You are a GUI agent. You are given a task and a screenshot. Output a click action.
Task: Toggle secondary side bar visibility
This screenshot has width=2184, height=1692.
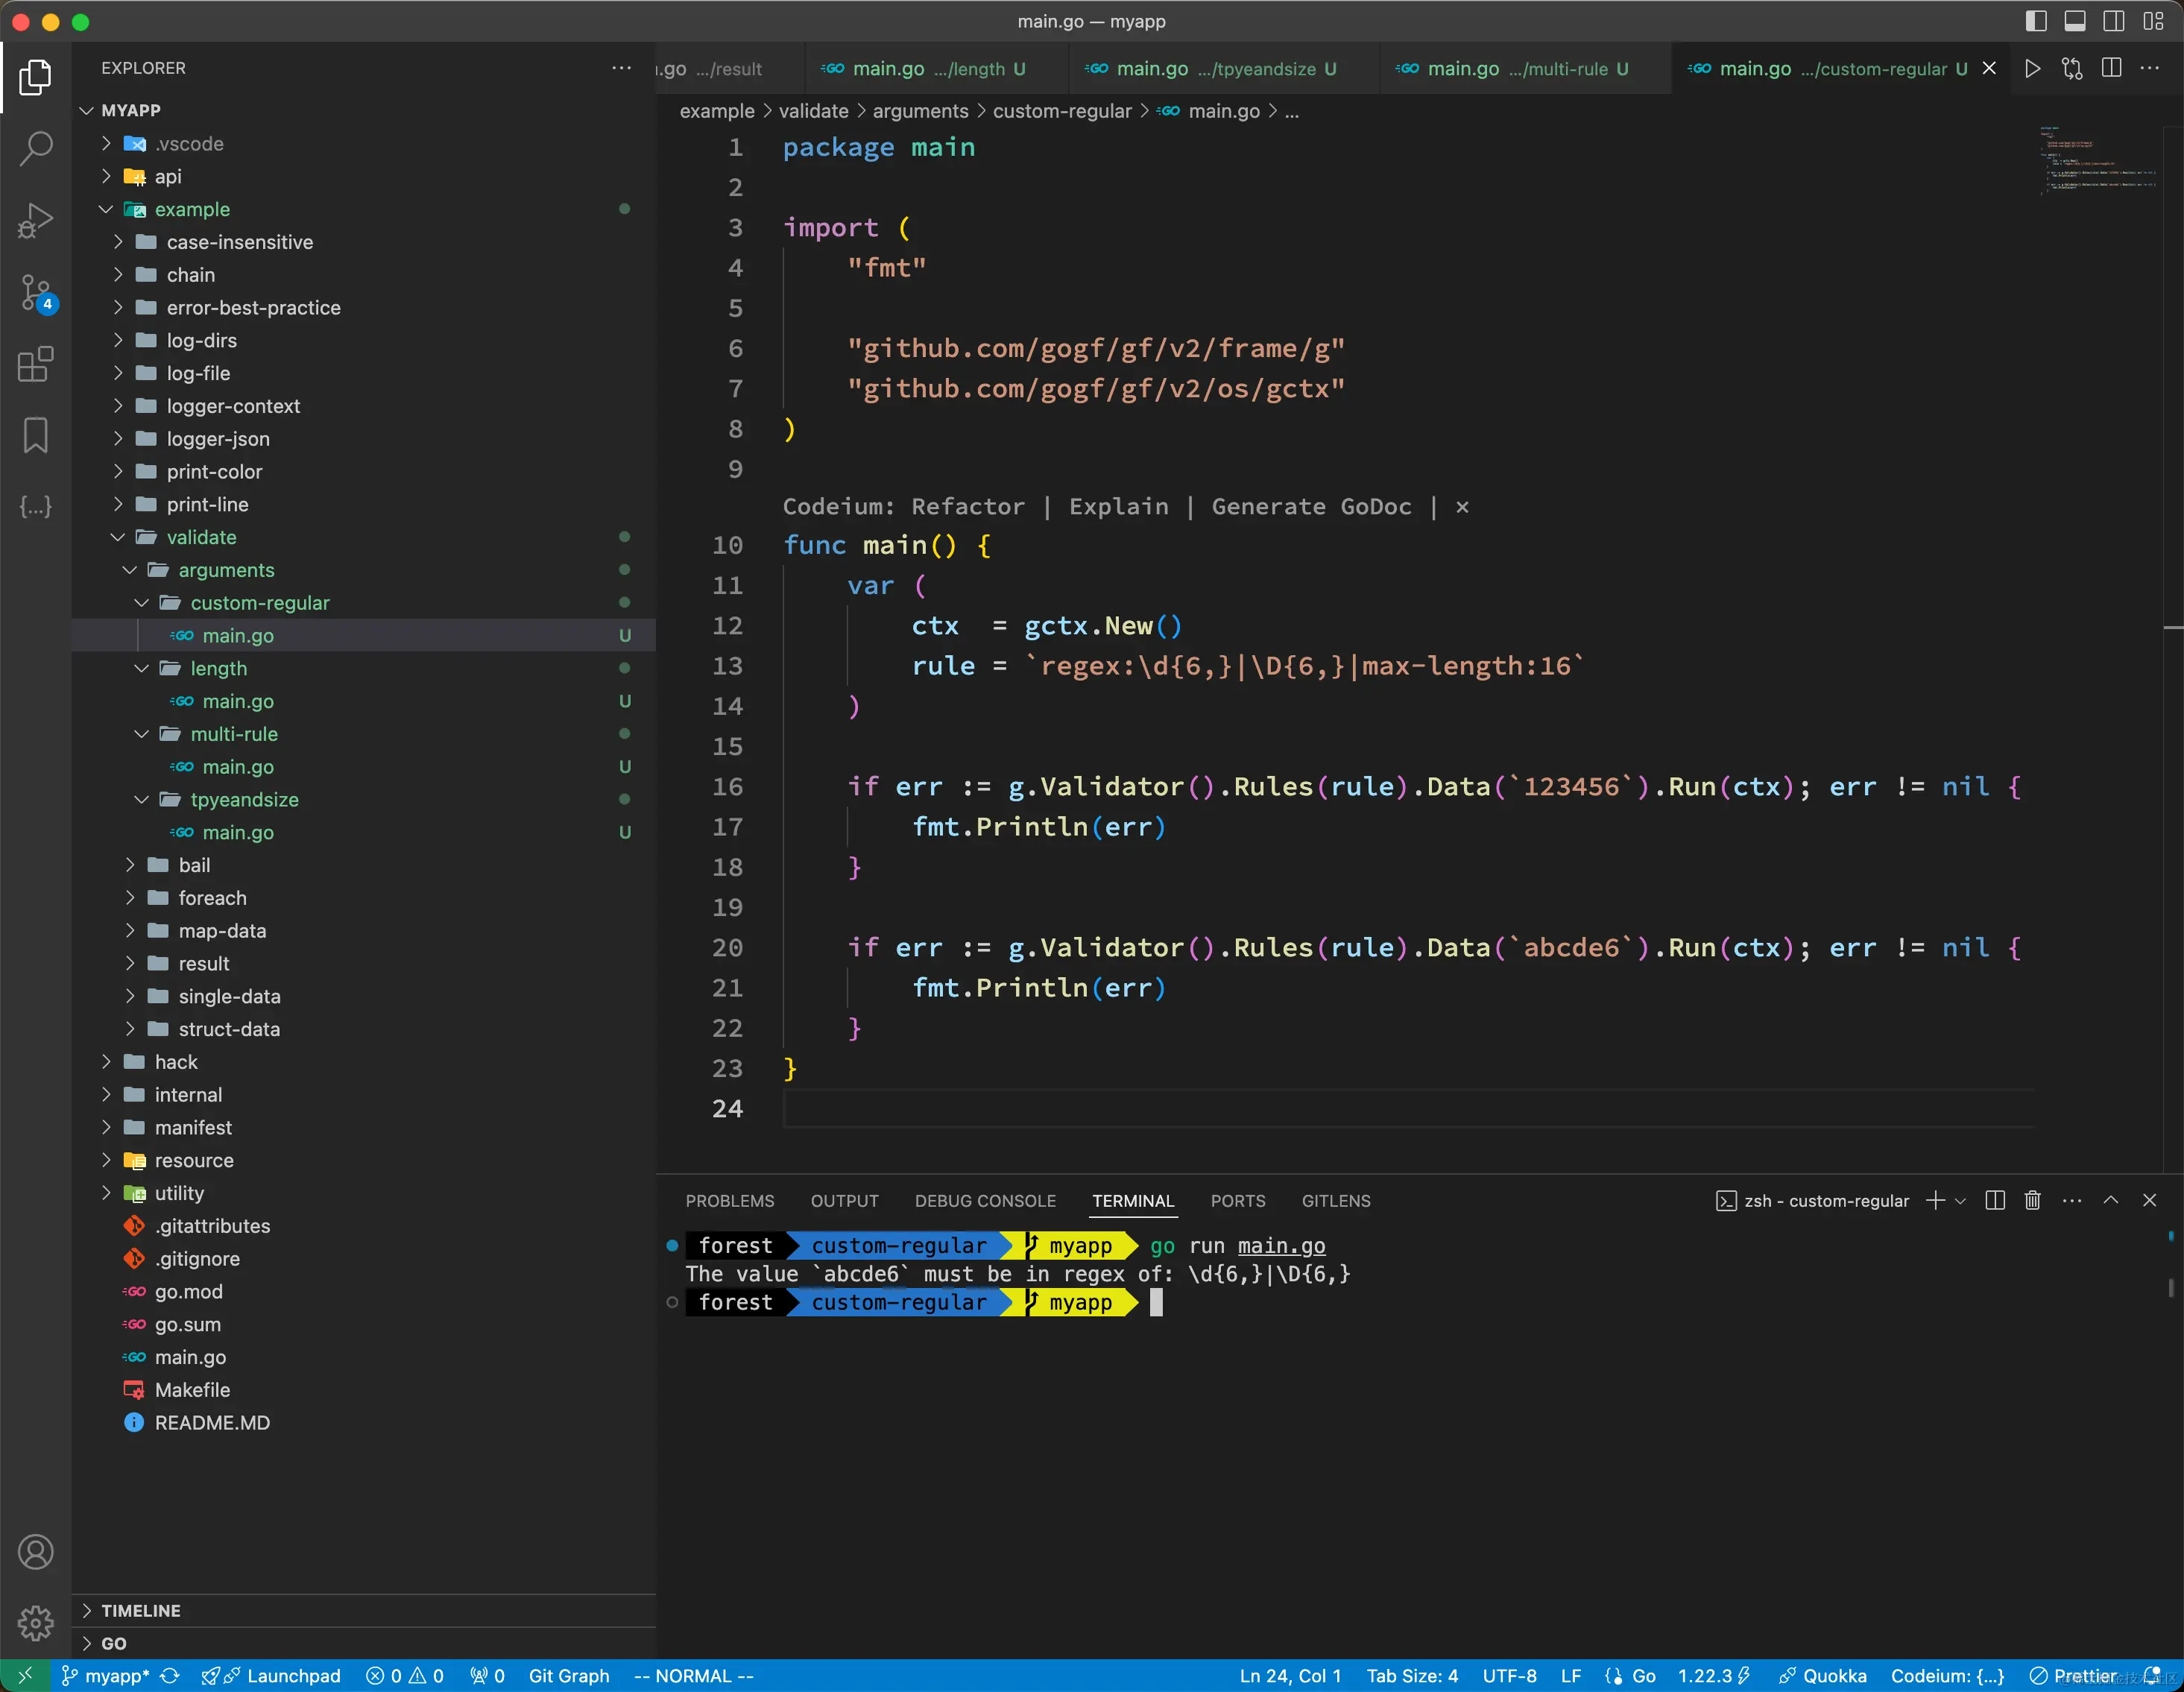click(x=2113, y=21)
